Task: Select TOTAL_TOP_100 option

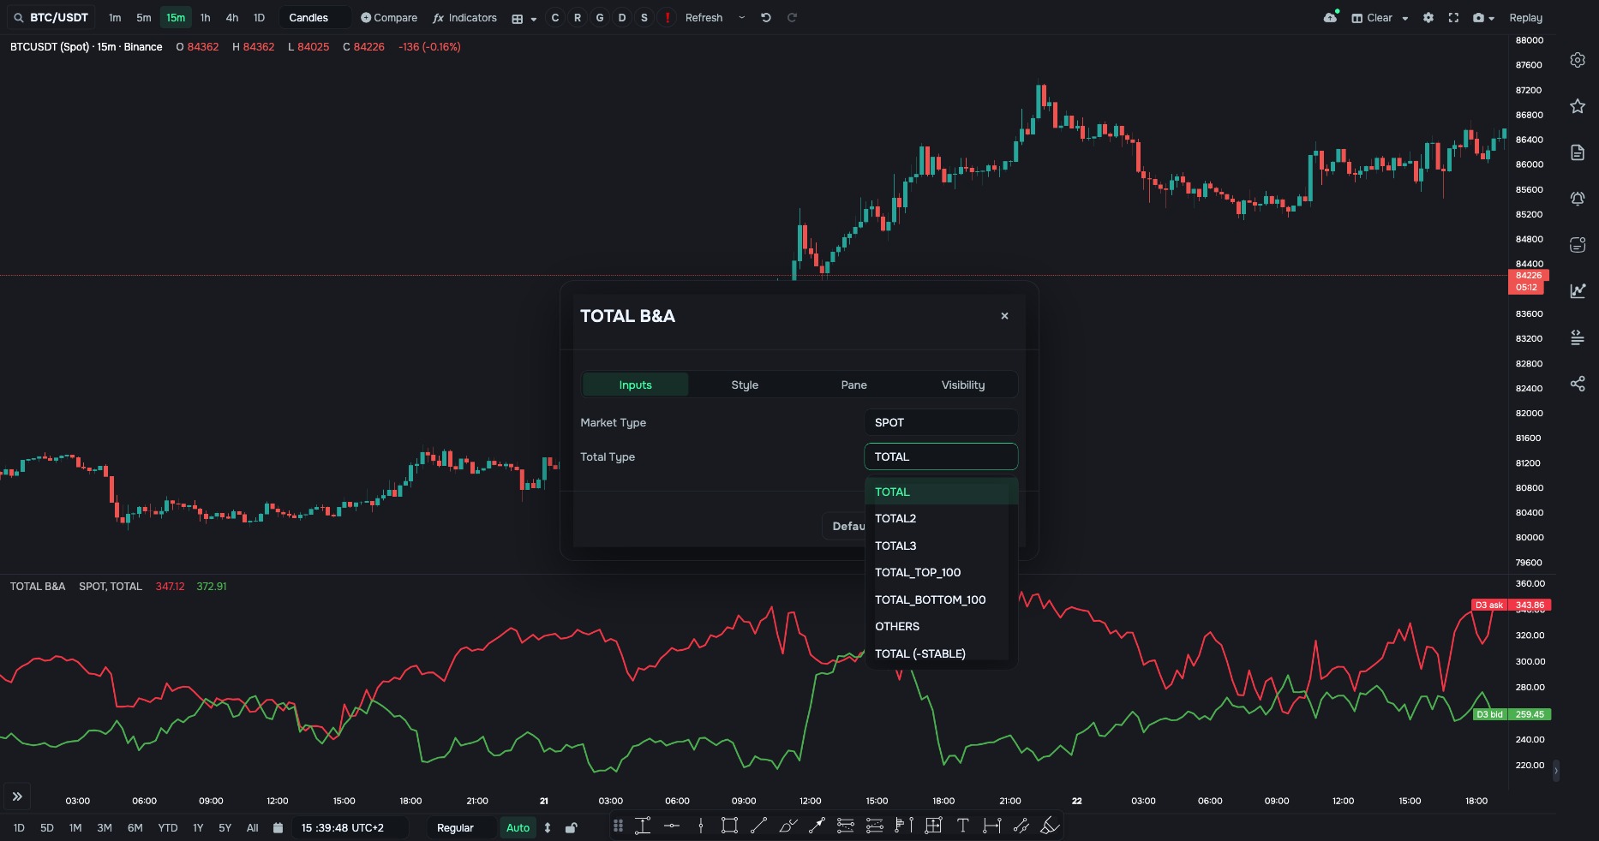Action: point(941,572)
